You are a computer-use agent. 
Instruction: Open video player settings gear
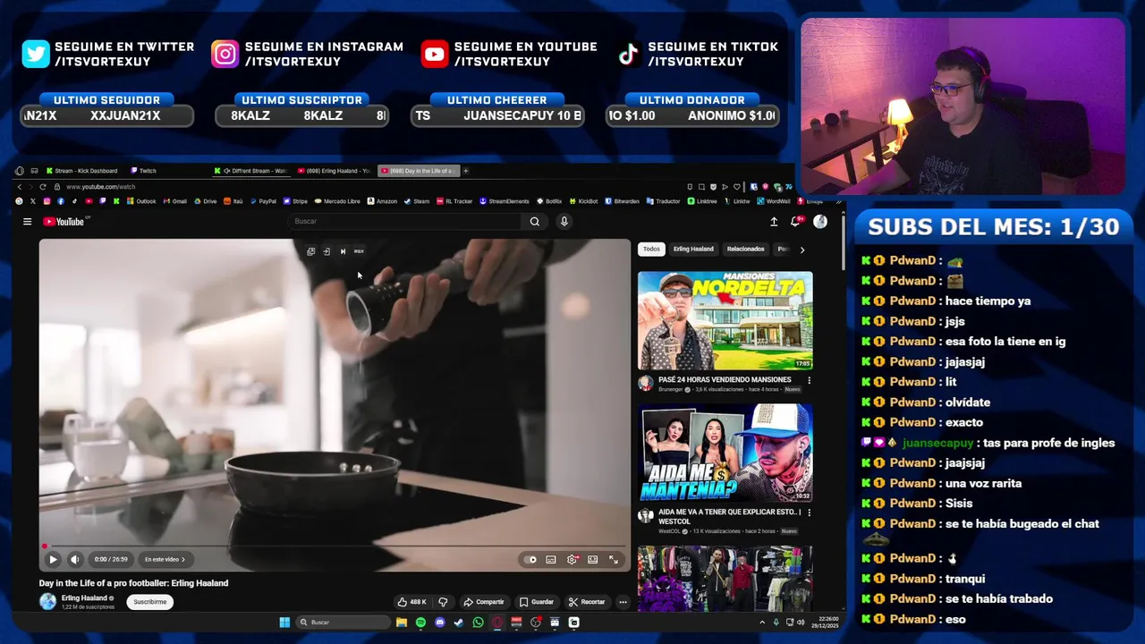pyautogui.click(x=572, y=559)
